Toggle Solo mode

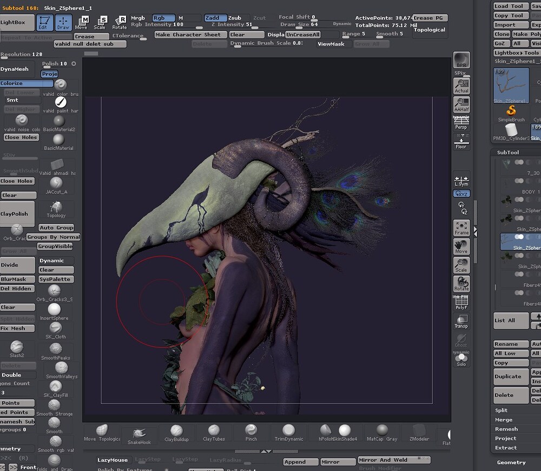tap(461, 359)
